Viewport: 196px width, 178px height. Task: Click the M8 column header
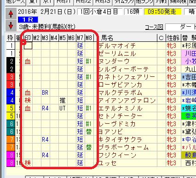[89, 38]
